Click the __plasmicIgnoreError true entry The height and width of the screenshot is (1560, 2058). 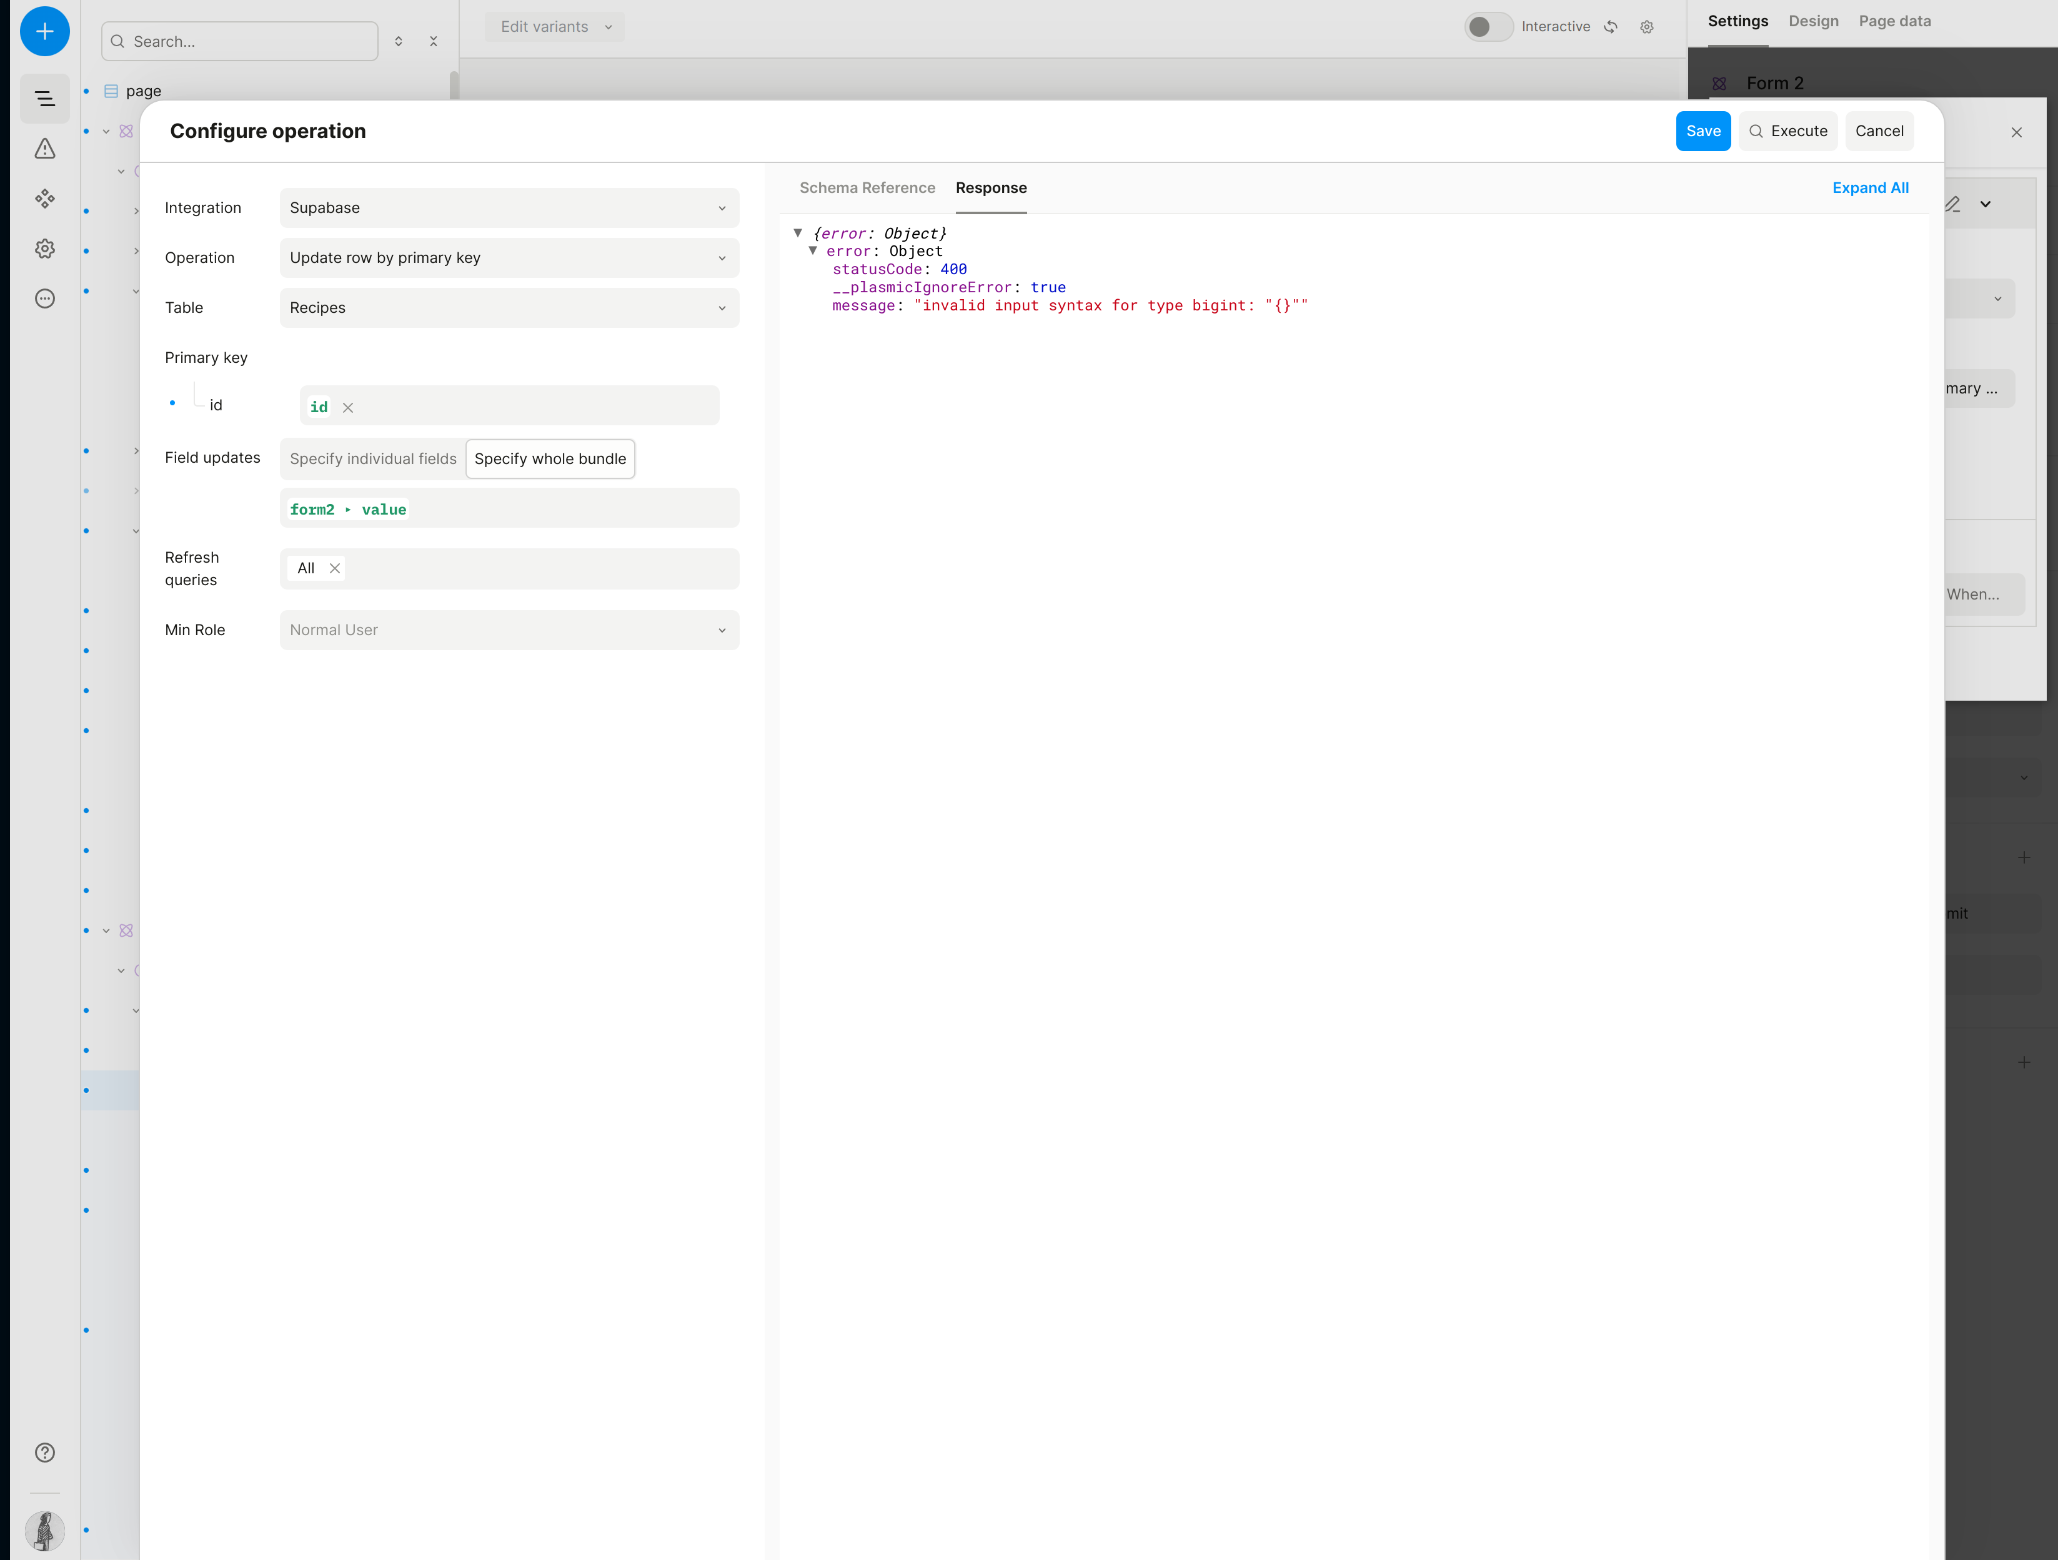click(949, 287)
